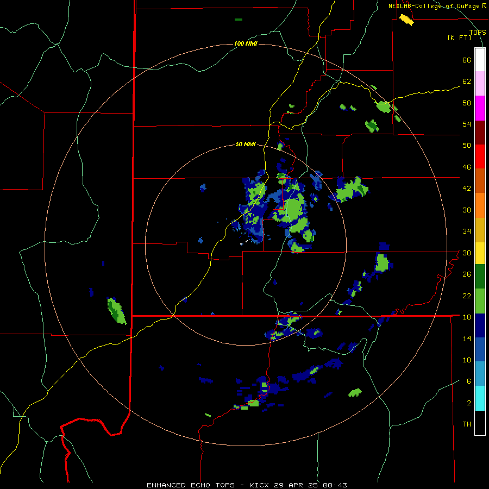The width and height of the screenshot is (489, 489).
Task: Click the 42 scale value
Action: [467, 189]
